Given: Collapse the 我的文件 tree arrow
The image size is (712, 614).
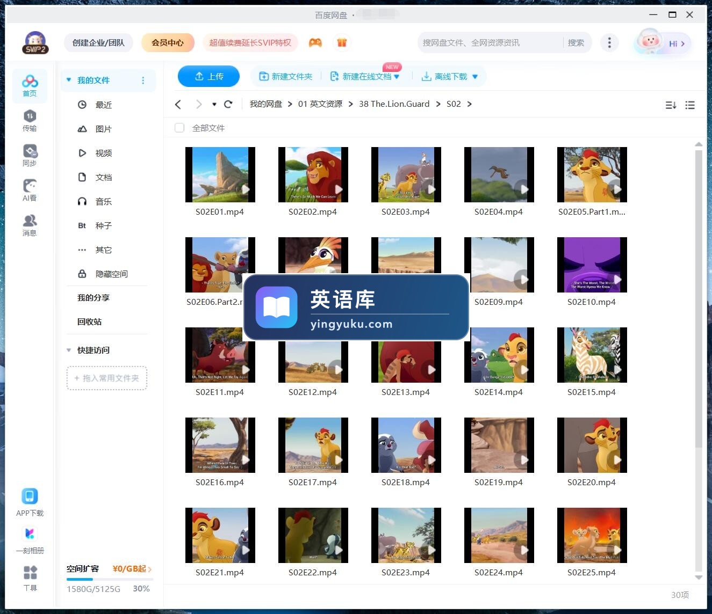Looking at the screenshot, I should 69,80.
